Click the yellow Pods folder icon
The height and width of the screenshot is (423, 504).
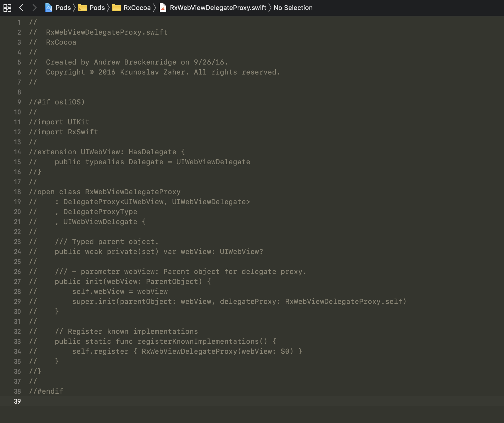click(x=83, y=8)
